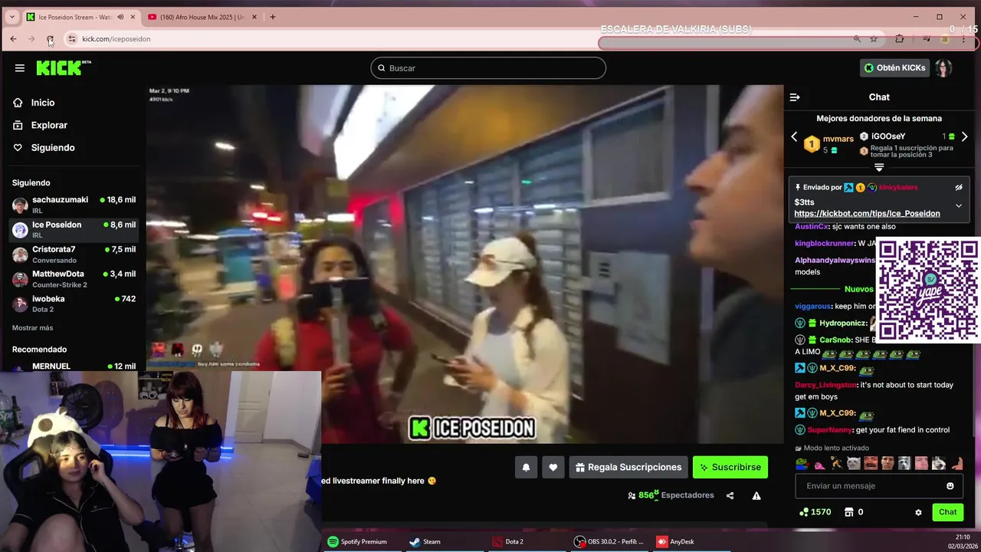The image size is (981, 552).
Task: Report the stream with warning icon
Action: tap(756, 495)
